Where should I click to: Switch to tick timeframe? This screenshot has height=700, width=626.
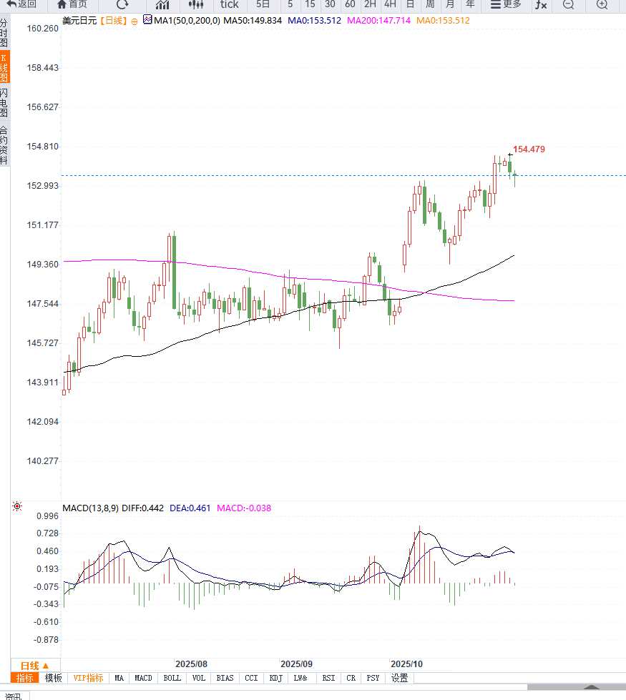229,4
